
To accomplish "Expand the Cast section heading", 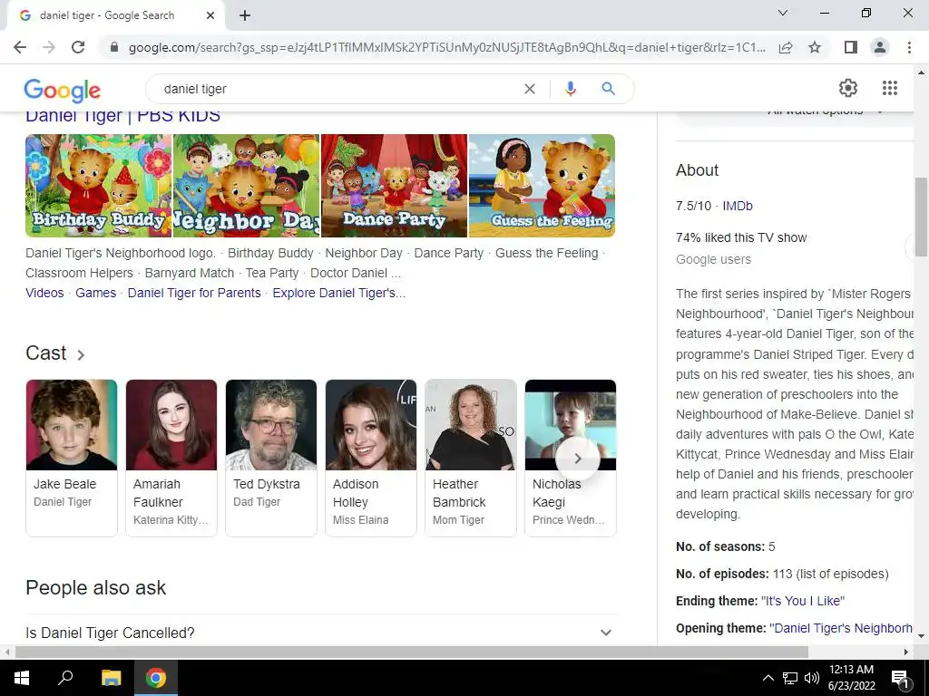I will click(x=55, y=353).
